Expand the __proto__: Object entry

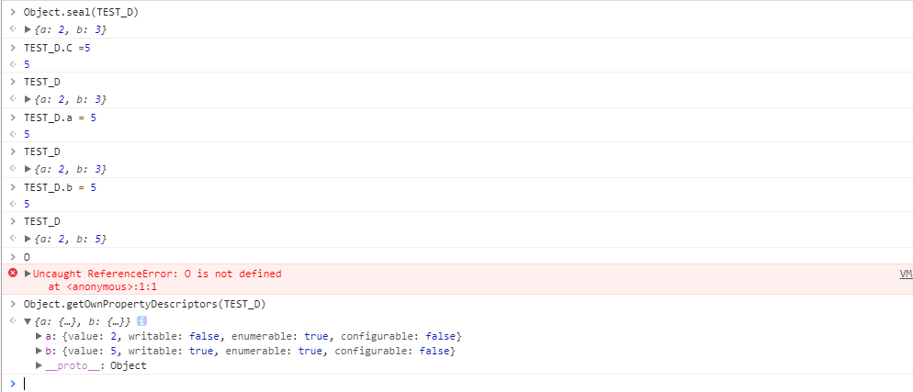38,366
